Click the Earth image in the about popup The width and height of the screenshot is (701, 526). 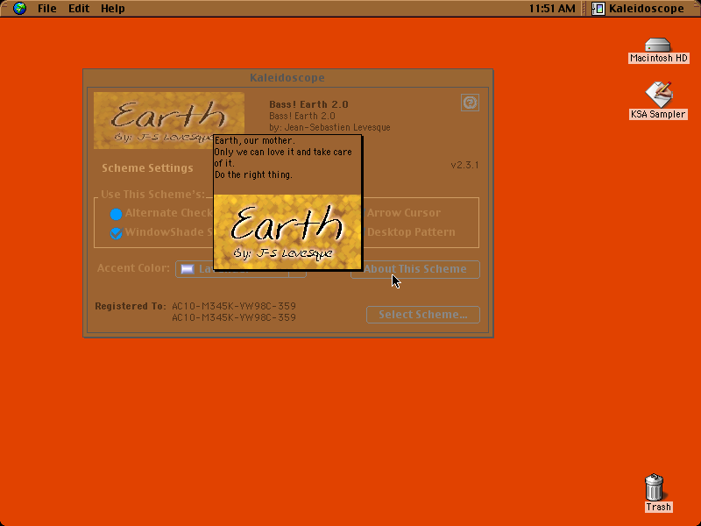point(287,231)
